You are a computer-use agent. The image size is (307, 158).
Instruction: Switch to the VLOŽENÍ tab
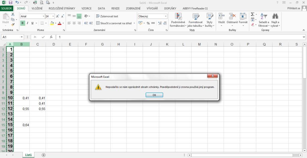click(37, 8)
